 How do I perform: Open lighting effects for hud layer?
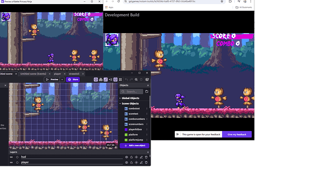tap(137, 157)
